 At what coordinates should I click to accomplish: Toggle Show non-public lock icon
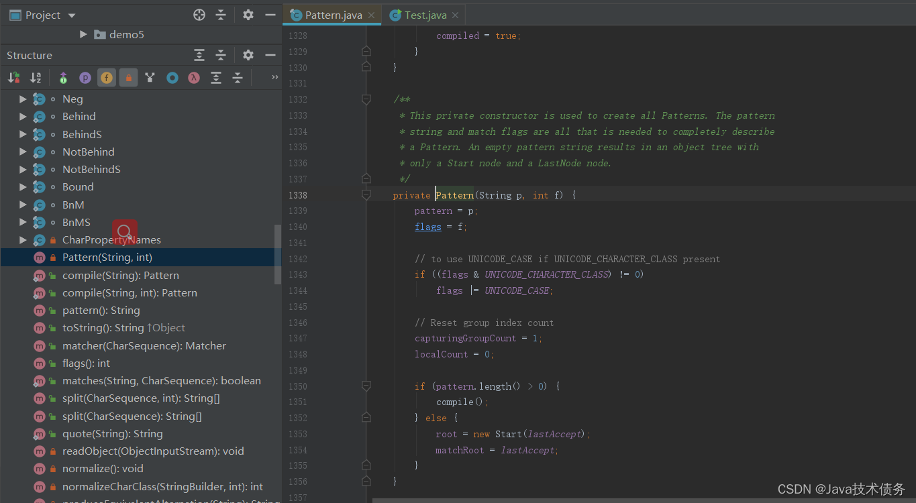coord(128,78)
